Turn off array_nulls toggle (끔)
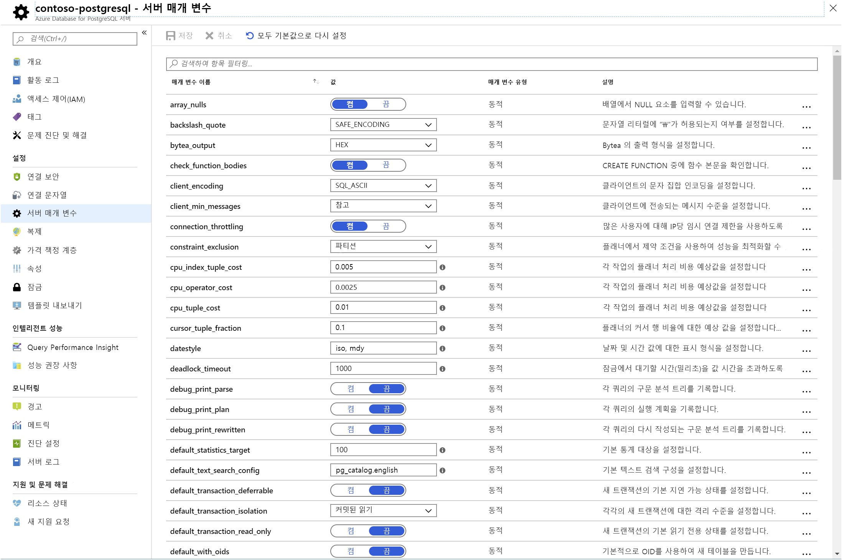This screenshot has width=842, height=560. (x=386, y=104)
